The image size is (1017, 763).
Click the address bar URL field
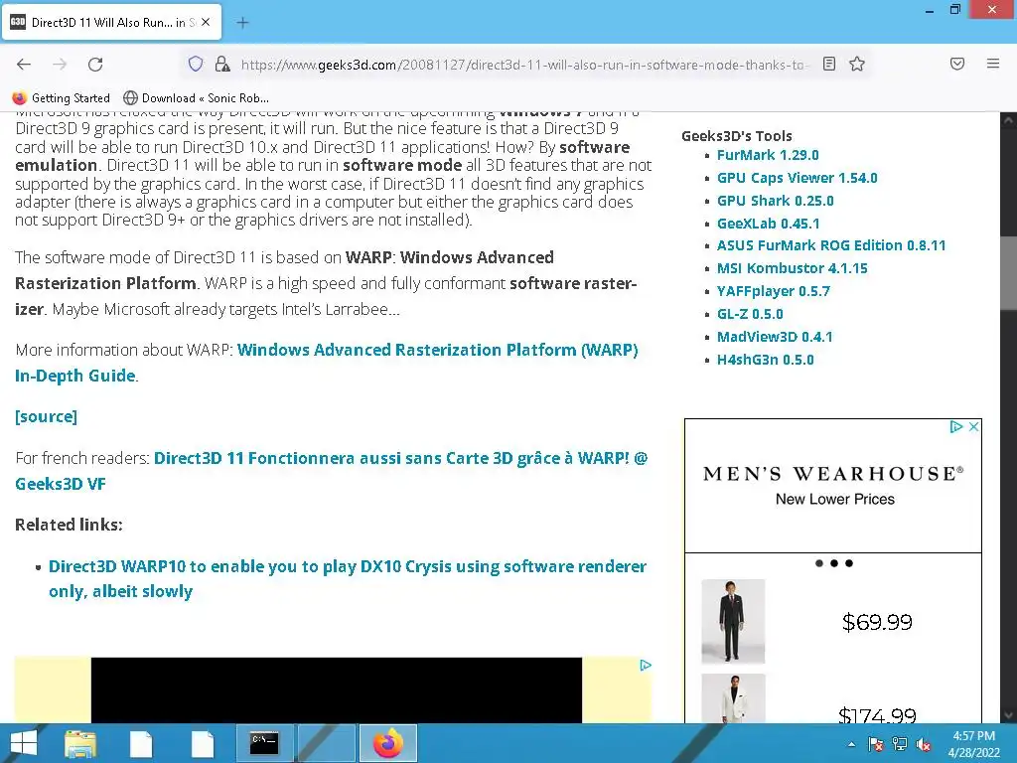tap(524, 65)
